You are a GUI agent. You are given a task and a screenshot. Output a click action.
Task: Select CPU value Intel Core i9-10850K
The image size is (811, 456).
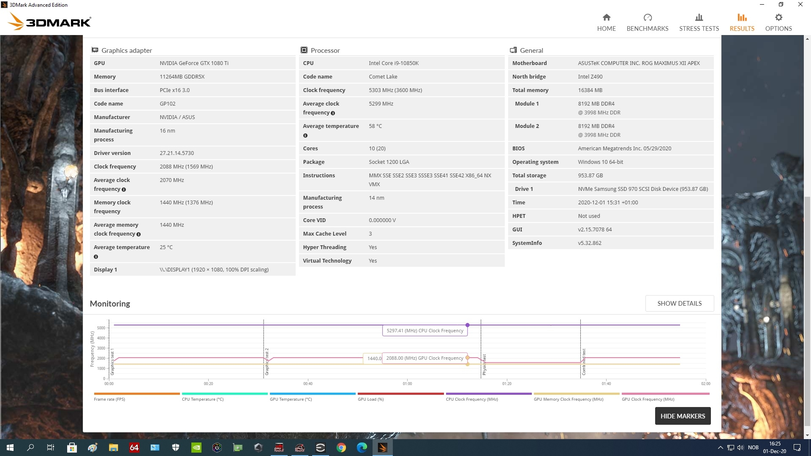point(393,63)
